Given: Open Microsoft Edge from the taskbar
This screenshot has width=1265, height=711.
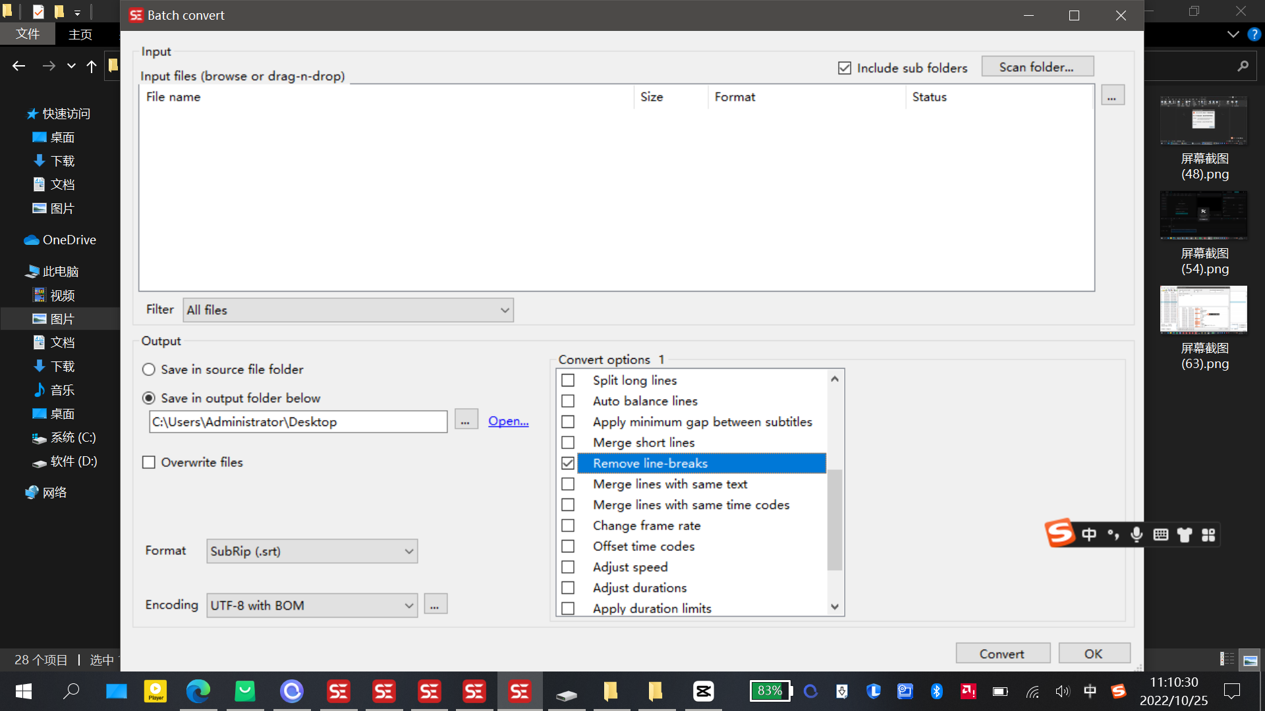Looking at the screenshot, I should tap(198, 691).
